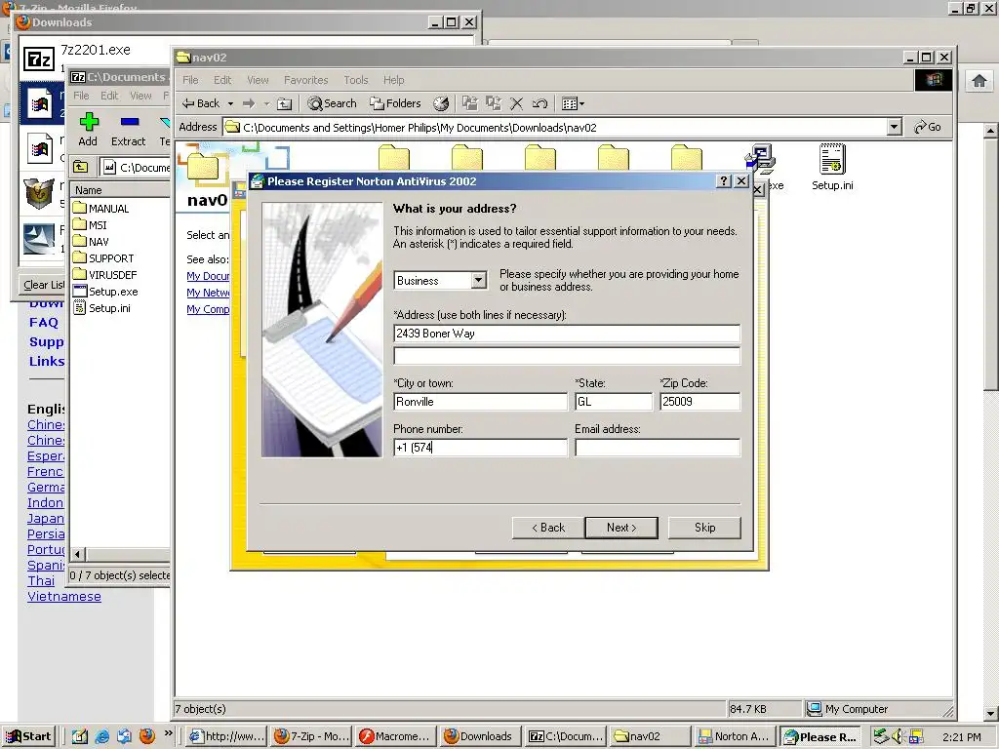Open Favorites menu in nav02 window
The height and width of the screenshot is (749, 999).
click(305, 80)
